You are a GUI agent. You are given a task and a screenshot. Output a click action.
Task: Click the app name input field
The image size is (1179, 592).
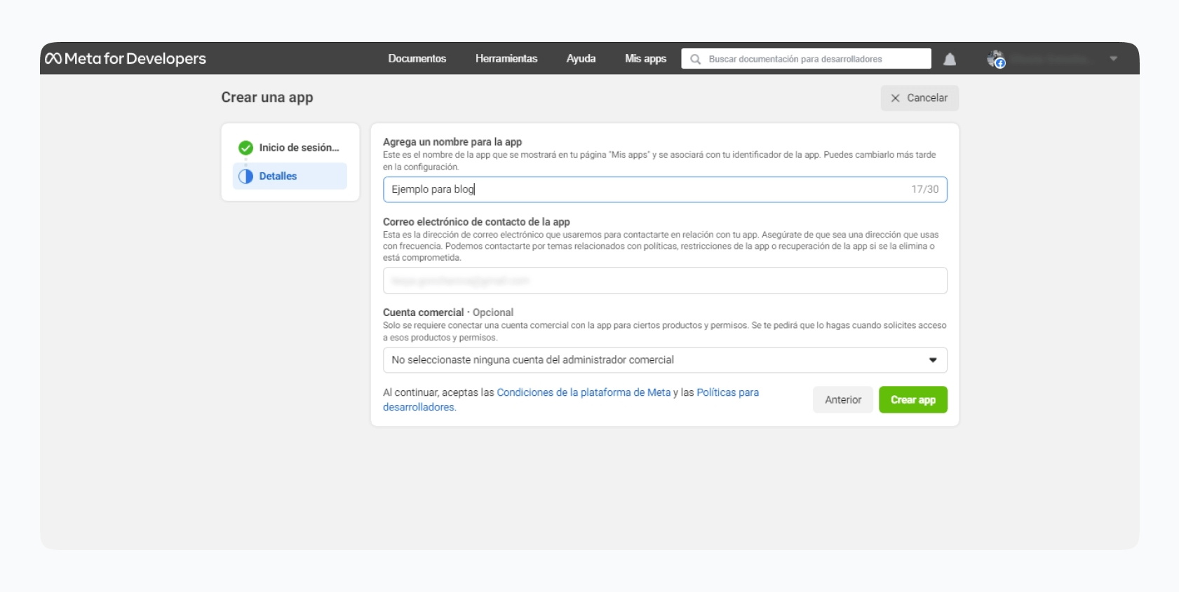tap(665, 190)
